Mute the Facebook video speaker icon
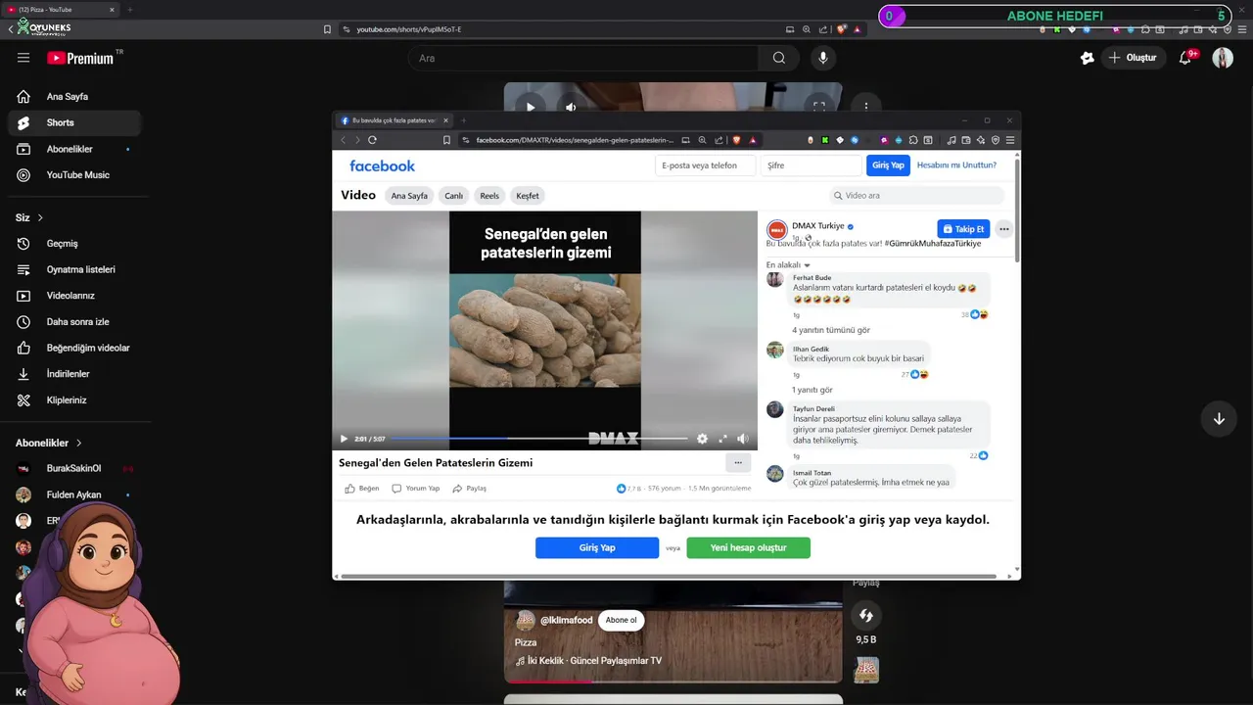The width and height of the screenshot is (1253, 705). [x=742, y=439]
